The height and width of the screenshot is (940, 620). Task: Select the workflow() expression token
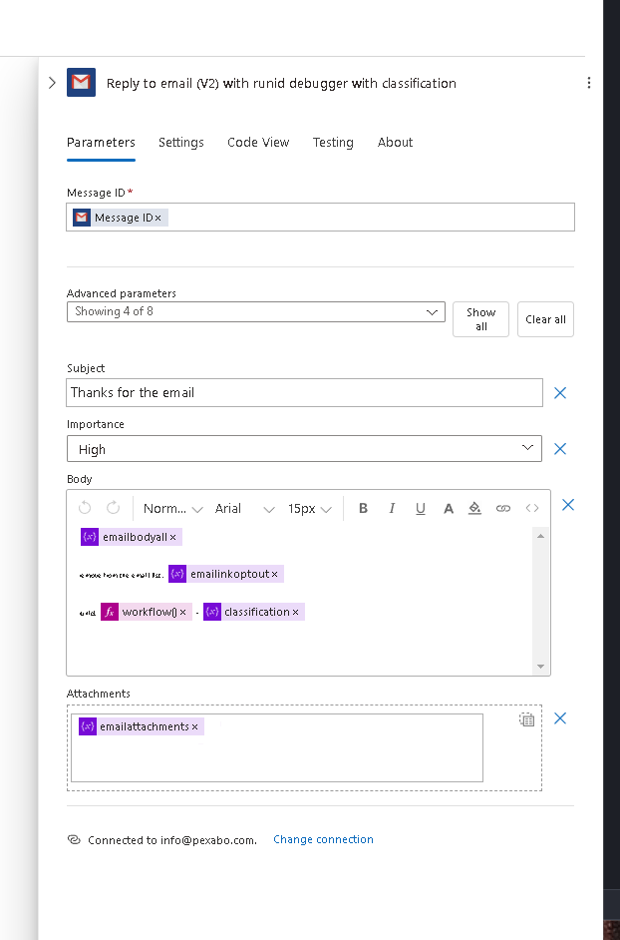tap(147, 612)
